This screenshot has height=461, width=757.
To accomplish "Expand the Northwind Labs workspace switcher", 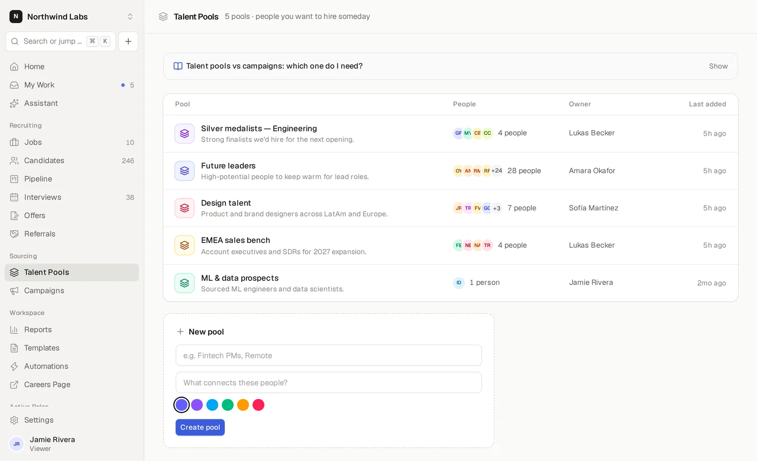I will pos(130,17).
